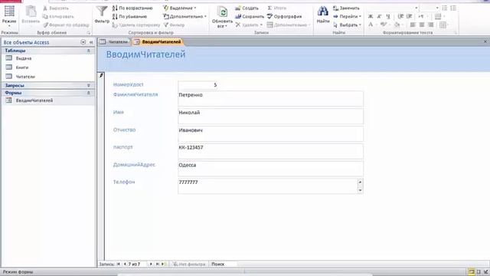
Task: Collapse the Таблицы group
Action: (x=89, y=51)
